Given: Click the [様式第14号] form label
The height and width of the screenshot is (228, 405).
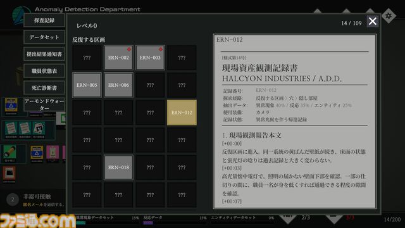Looking at the screenshot, I should pos(234,58).
